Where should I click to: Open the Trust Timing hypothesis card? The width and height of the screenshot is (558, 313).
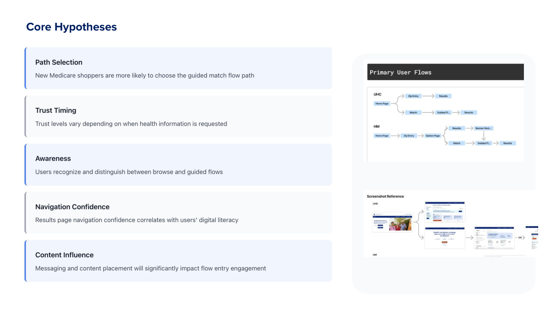coord(178,116)
